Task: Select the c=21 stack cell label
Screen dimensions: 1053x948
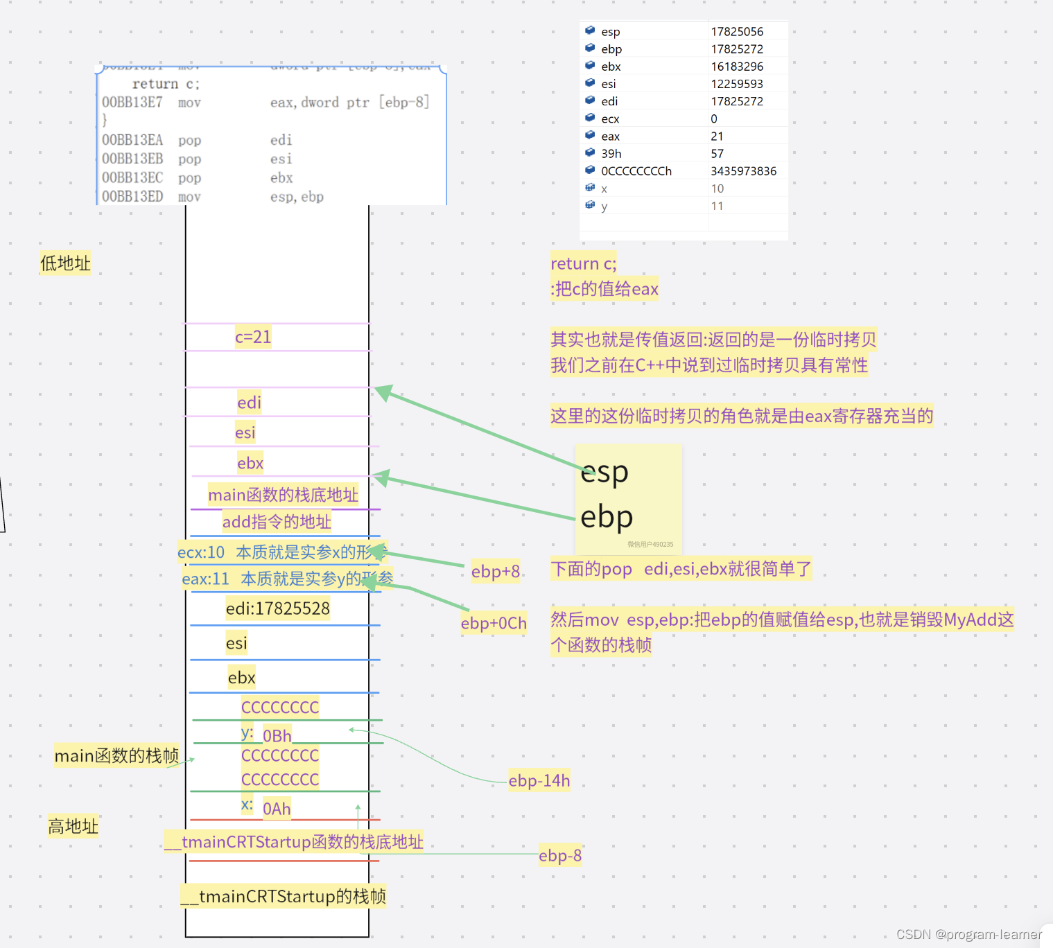Action: (253, 337)
